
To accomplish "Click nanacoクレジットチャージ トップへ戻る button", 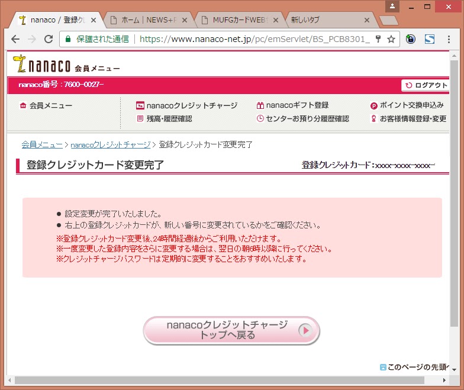I will pyautogui.click(x=231, y=330).
